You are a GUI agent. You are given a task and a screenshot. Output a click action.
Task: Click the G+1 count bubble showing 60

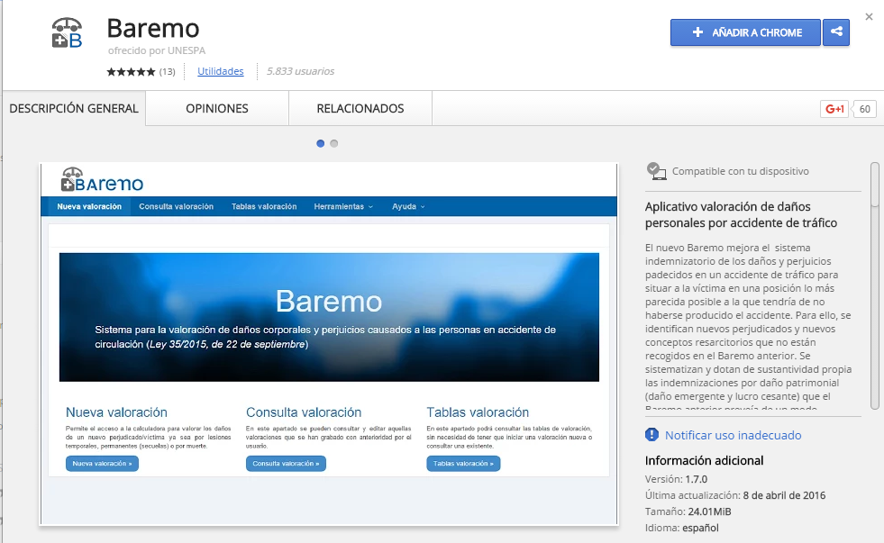(x=864, y=109)
